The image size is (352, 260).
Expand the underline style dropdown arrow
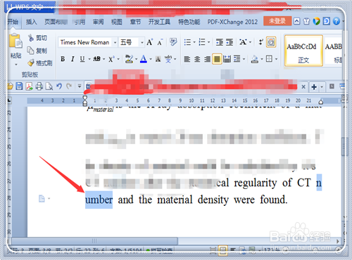pyautogui.click(x=89, y=59)
